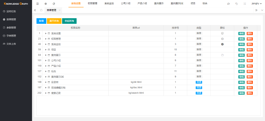Delete the 搜索记录 row
This screenshot has width=265, height=121.
(x=249, y=93)
